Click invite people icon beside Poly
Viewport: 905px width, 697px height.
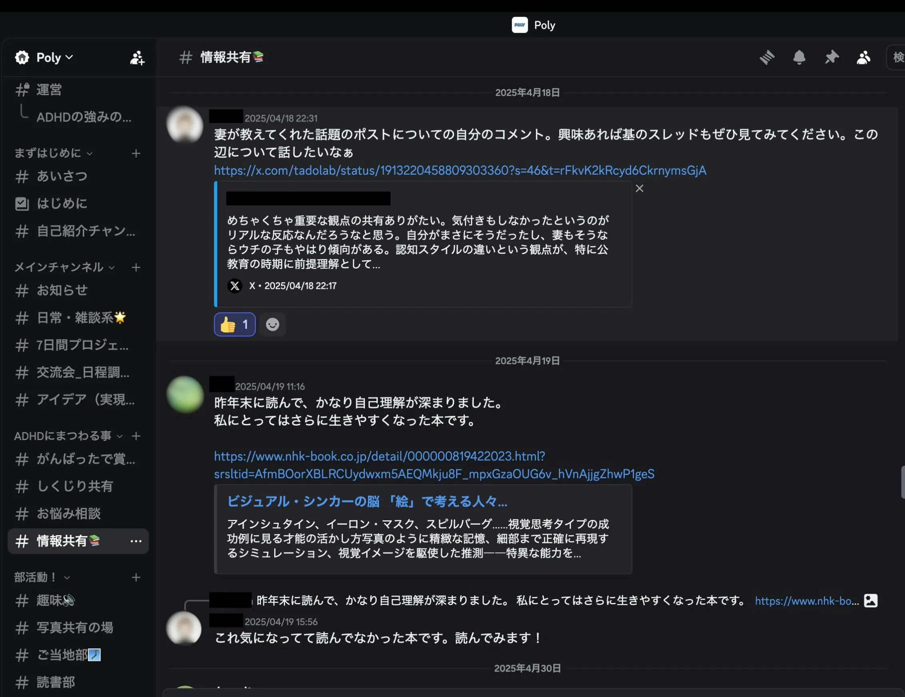pyautogui.click(x=137, y=58)
